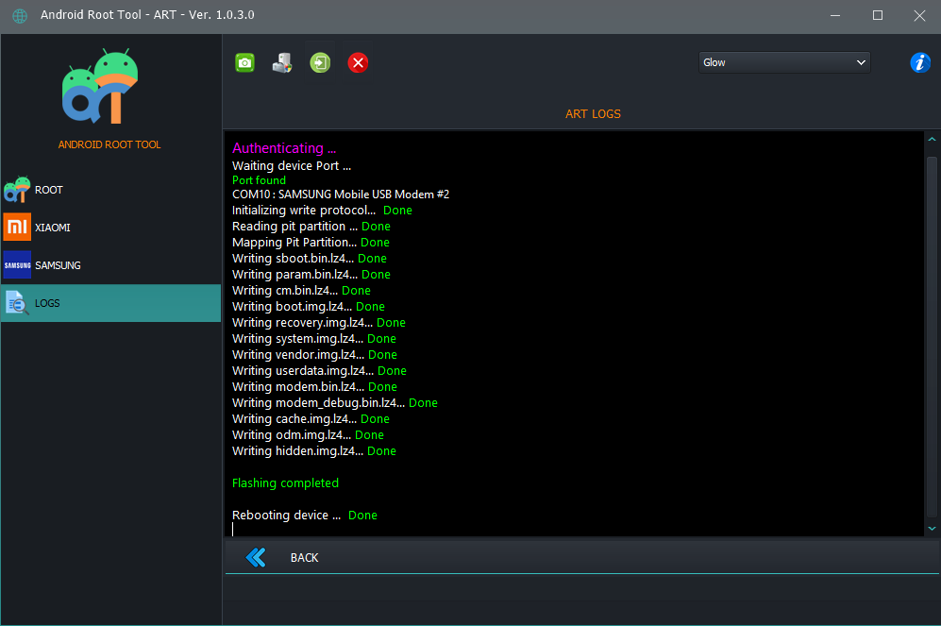Open the Glow theme dropdown

pos(783,62)
